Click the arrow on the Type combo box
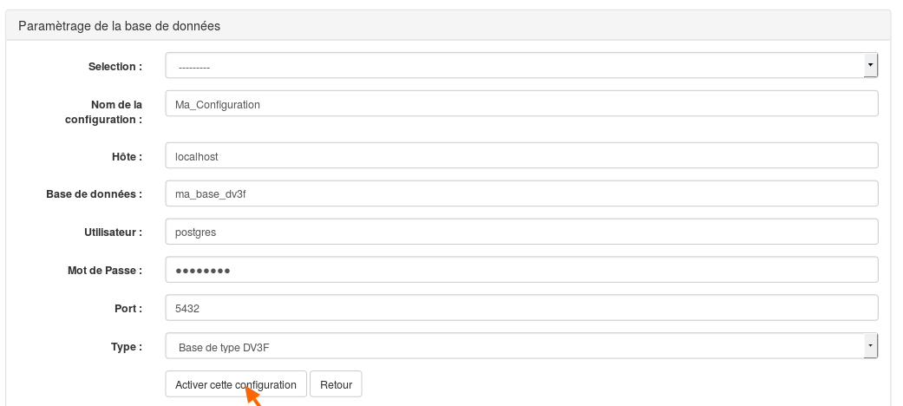 (870, 345)
